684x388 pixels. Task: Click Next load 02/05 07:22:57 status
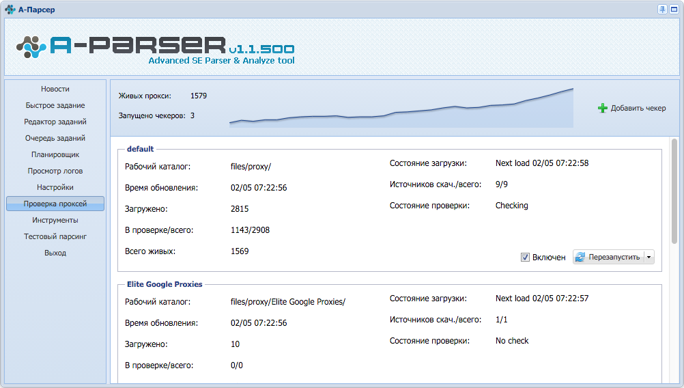pyautogui.click(x=542, y=299)
